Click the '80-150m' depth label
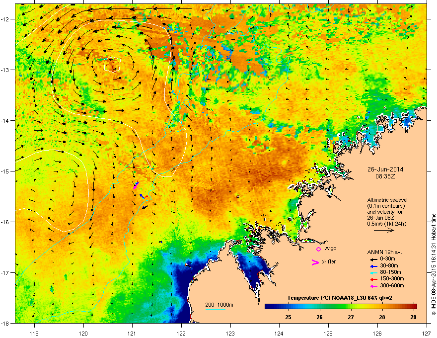 tap(390, 272)
